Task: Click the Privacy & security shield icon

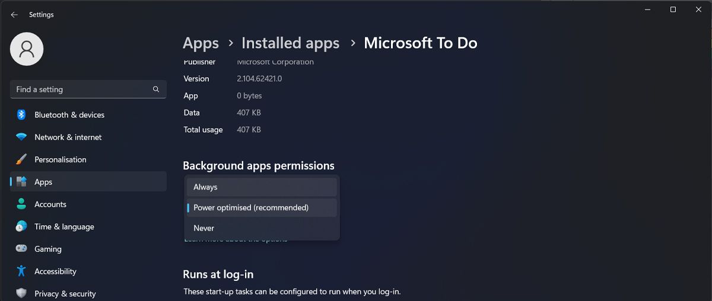Action: coord(21,293)
